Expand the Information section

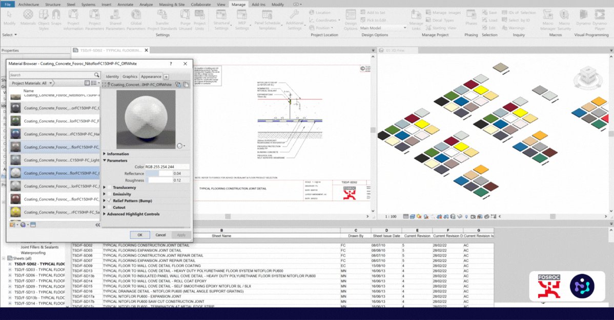click(x=105, y=154)
